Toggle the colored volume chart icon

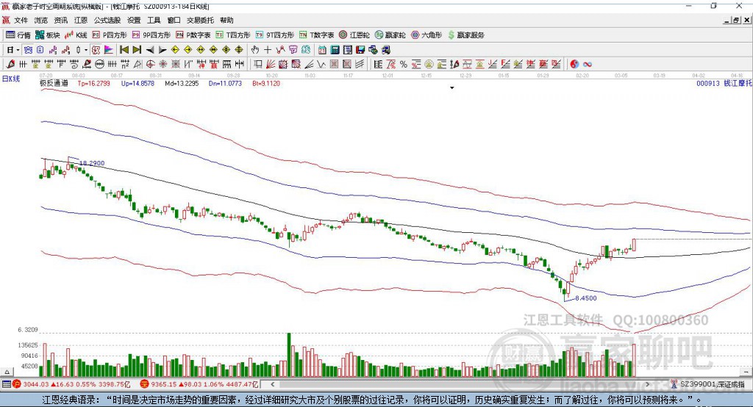coord(109,50)
